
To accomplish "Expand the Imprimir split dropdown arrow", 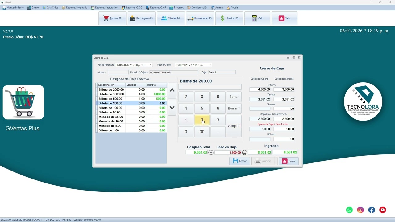I will pos(276,161).
